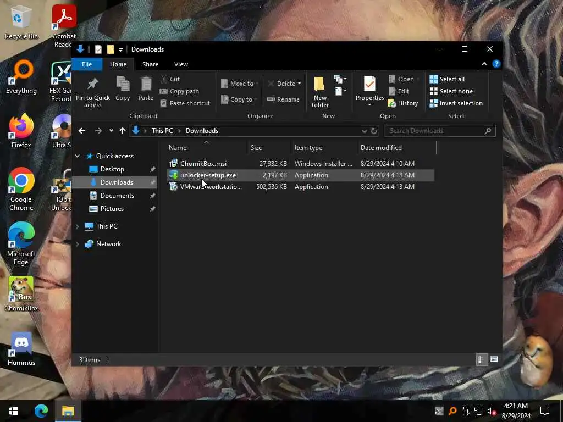The height and width of the screenshot is (422, 563).
Task: Switch to the Home tab
Action: pyautogui.click(x=118, y=64)
